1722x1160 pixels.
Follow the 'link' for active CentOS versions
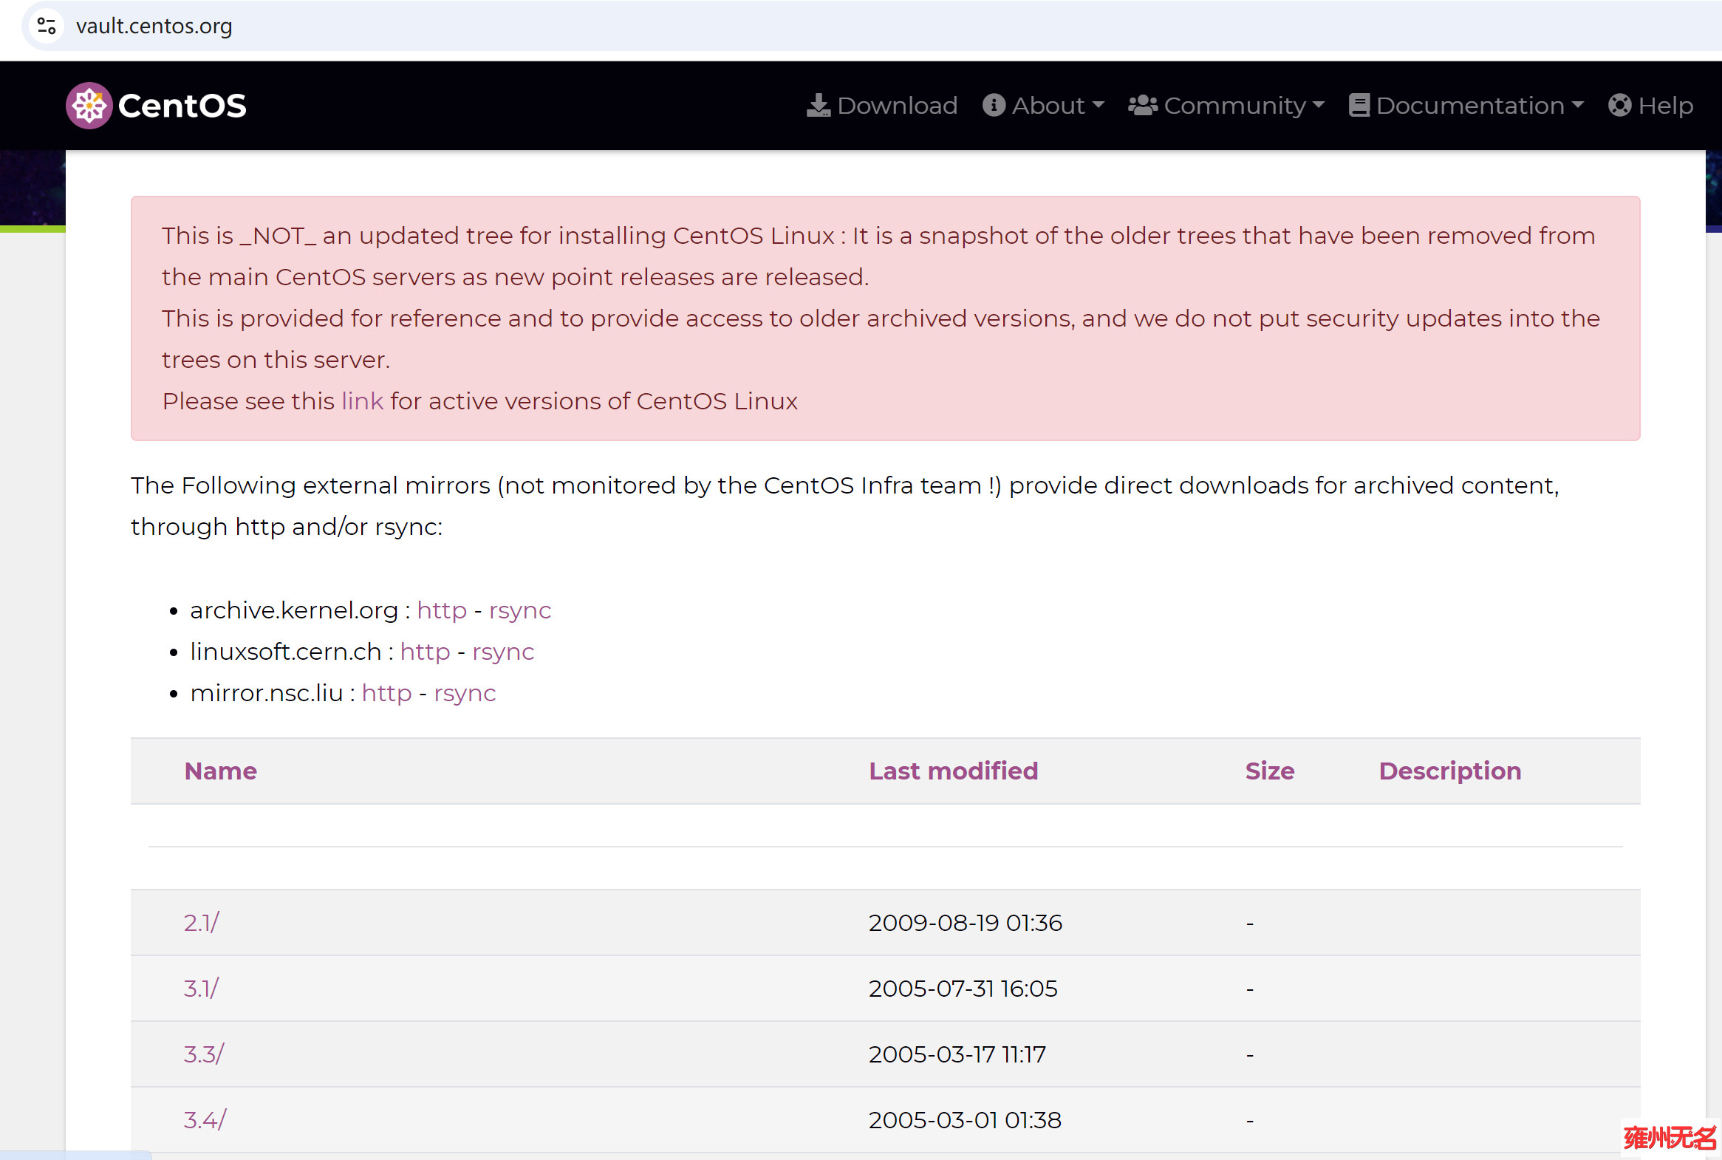363,401
